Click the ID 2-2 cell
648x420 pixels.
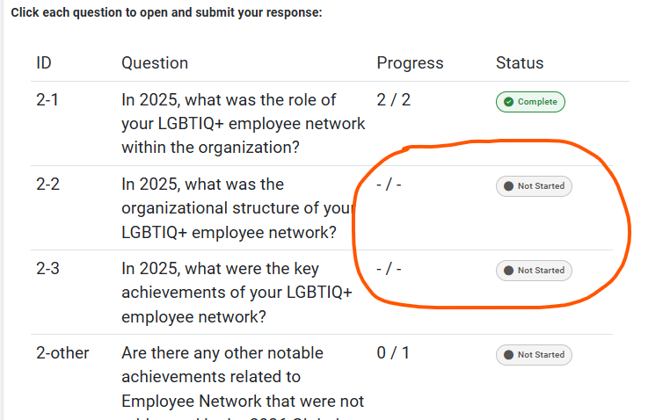[47, 185]
